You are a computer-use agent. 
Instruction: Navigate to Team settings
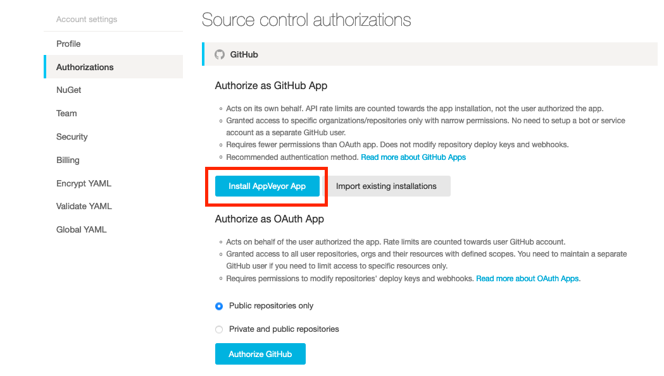click(66, 113)
